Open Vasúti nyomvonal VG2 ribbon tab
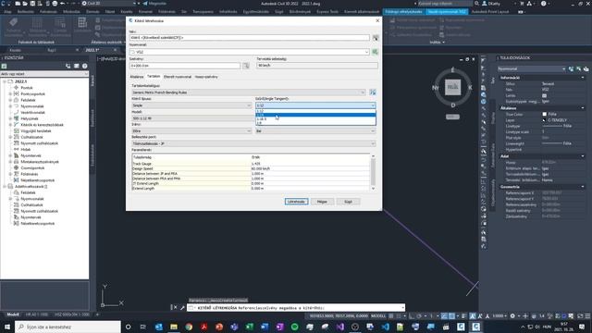The image size is (592, 333). pos(447,12)
